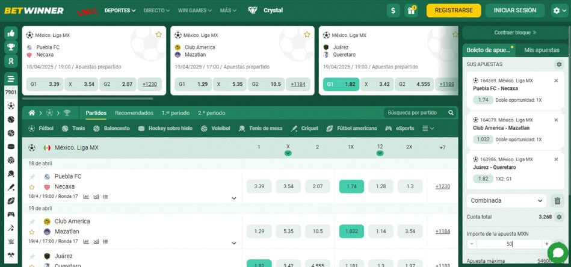Open the award ribbon icon in sidebar
This screenshot has height=267, width=571.
click(11, 61)
